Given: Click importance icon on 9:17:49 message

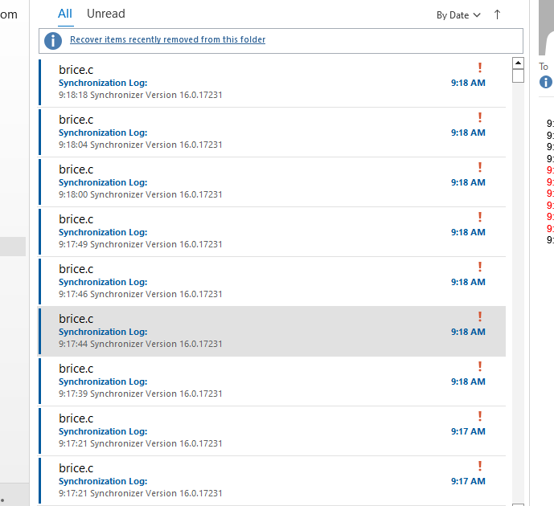Looking at the screenshot, I should (480, 218).
